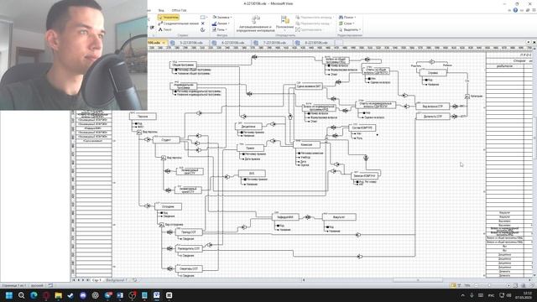The width and height of the screenshot is (537, 302).
Task: Open Opera browser from taskbar
Action: (46, 295)
